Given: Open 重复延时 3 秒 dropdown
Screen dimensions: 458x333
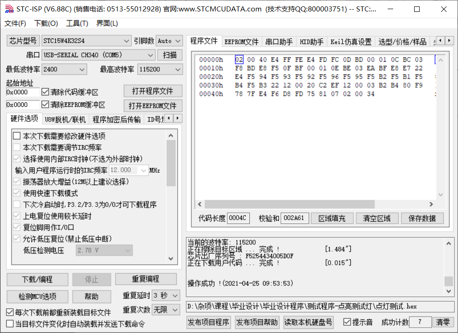Looking at the screenshot, I should [166, 296].
